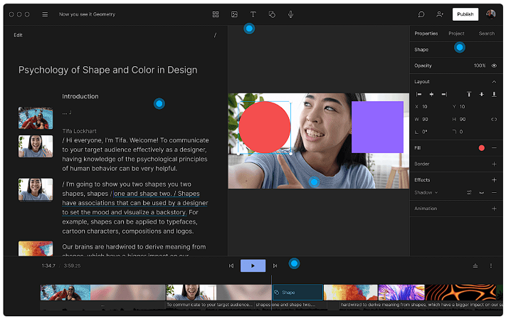Click the blue Play button
This screenshot has height=319, width=506.
253,266
